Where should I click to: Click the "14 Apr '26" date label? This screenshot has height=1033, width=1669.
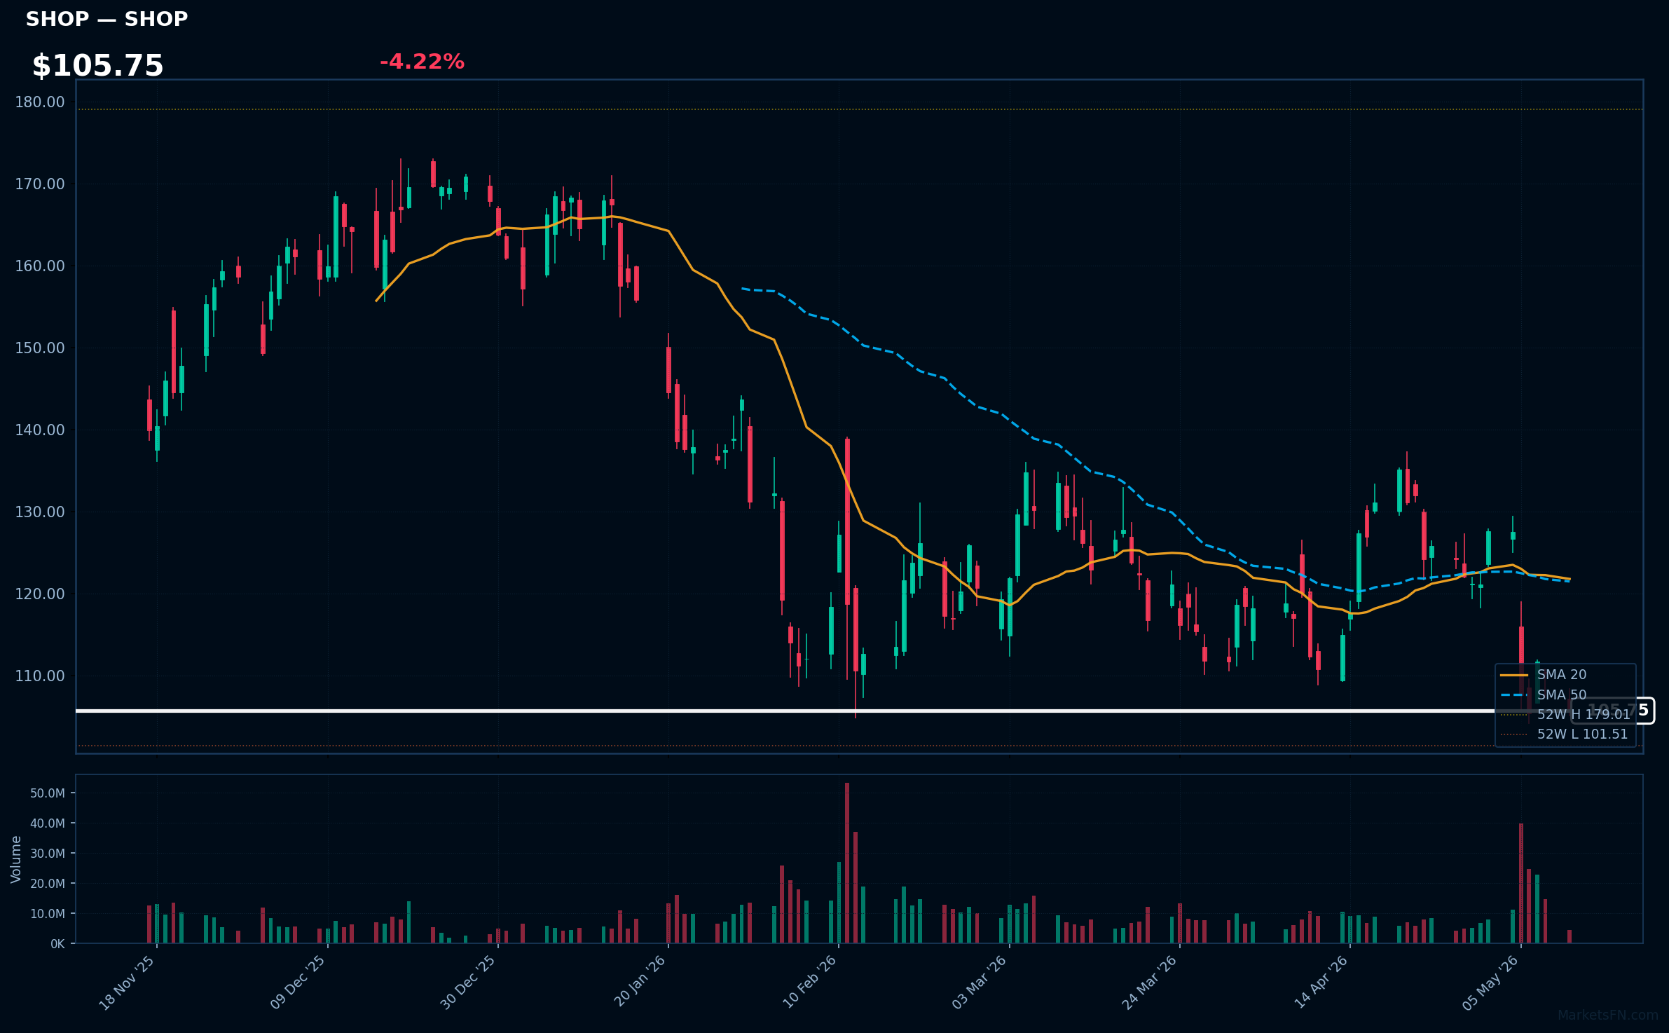[1321, 983]
